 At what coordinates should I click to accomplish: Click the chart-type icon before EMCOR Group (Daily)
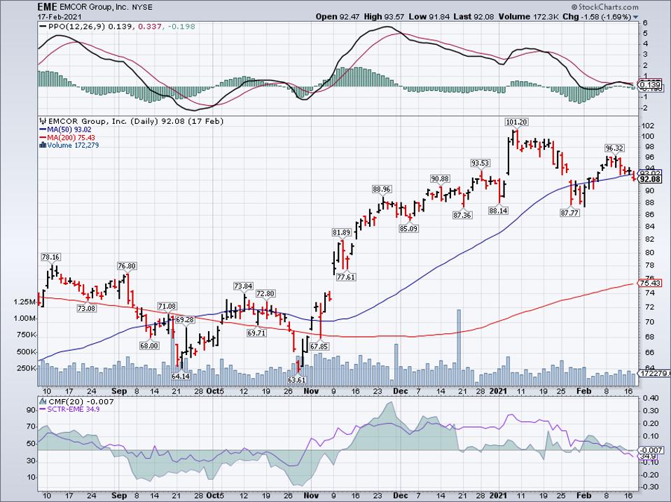43,121
